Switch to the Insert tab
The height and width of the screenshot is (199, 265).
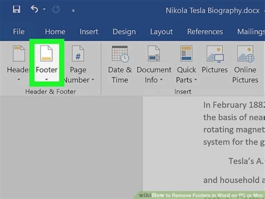(89, 32)
